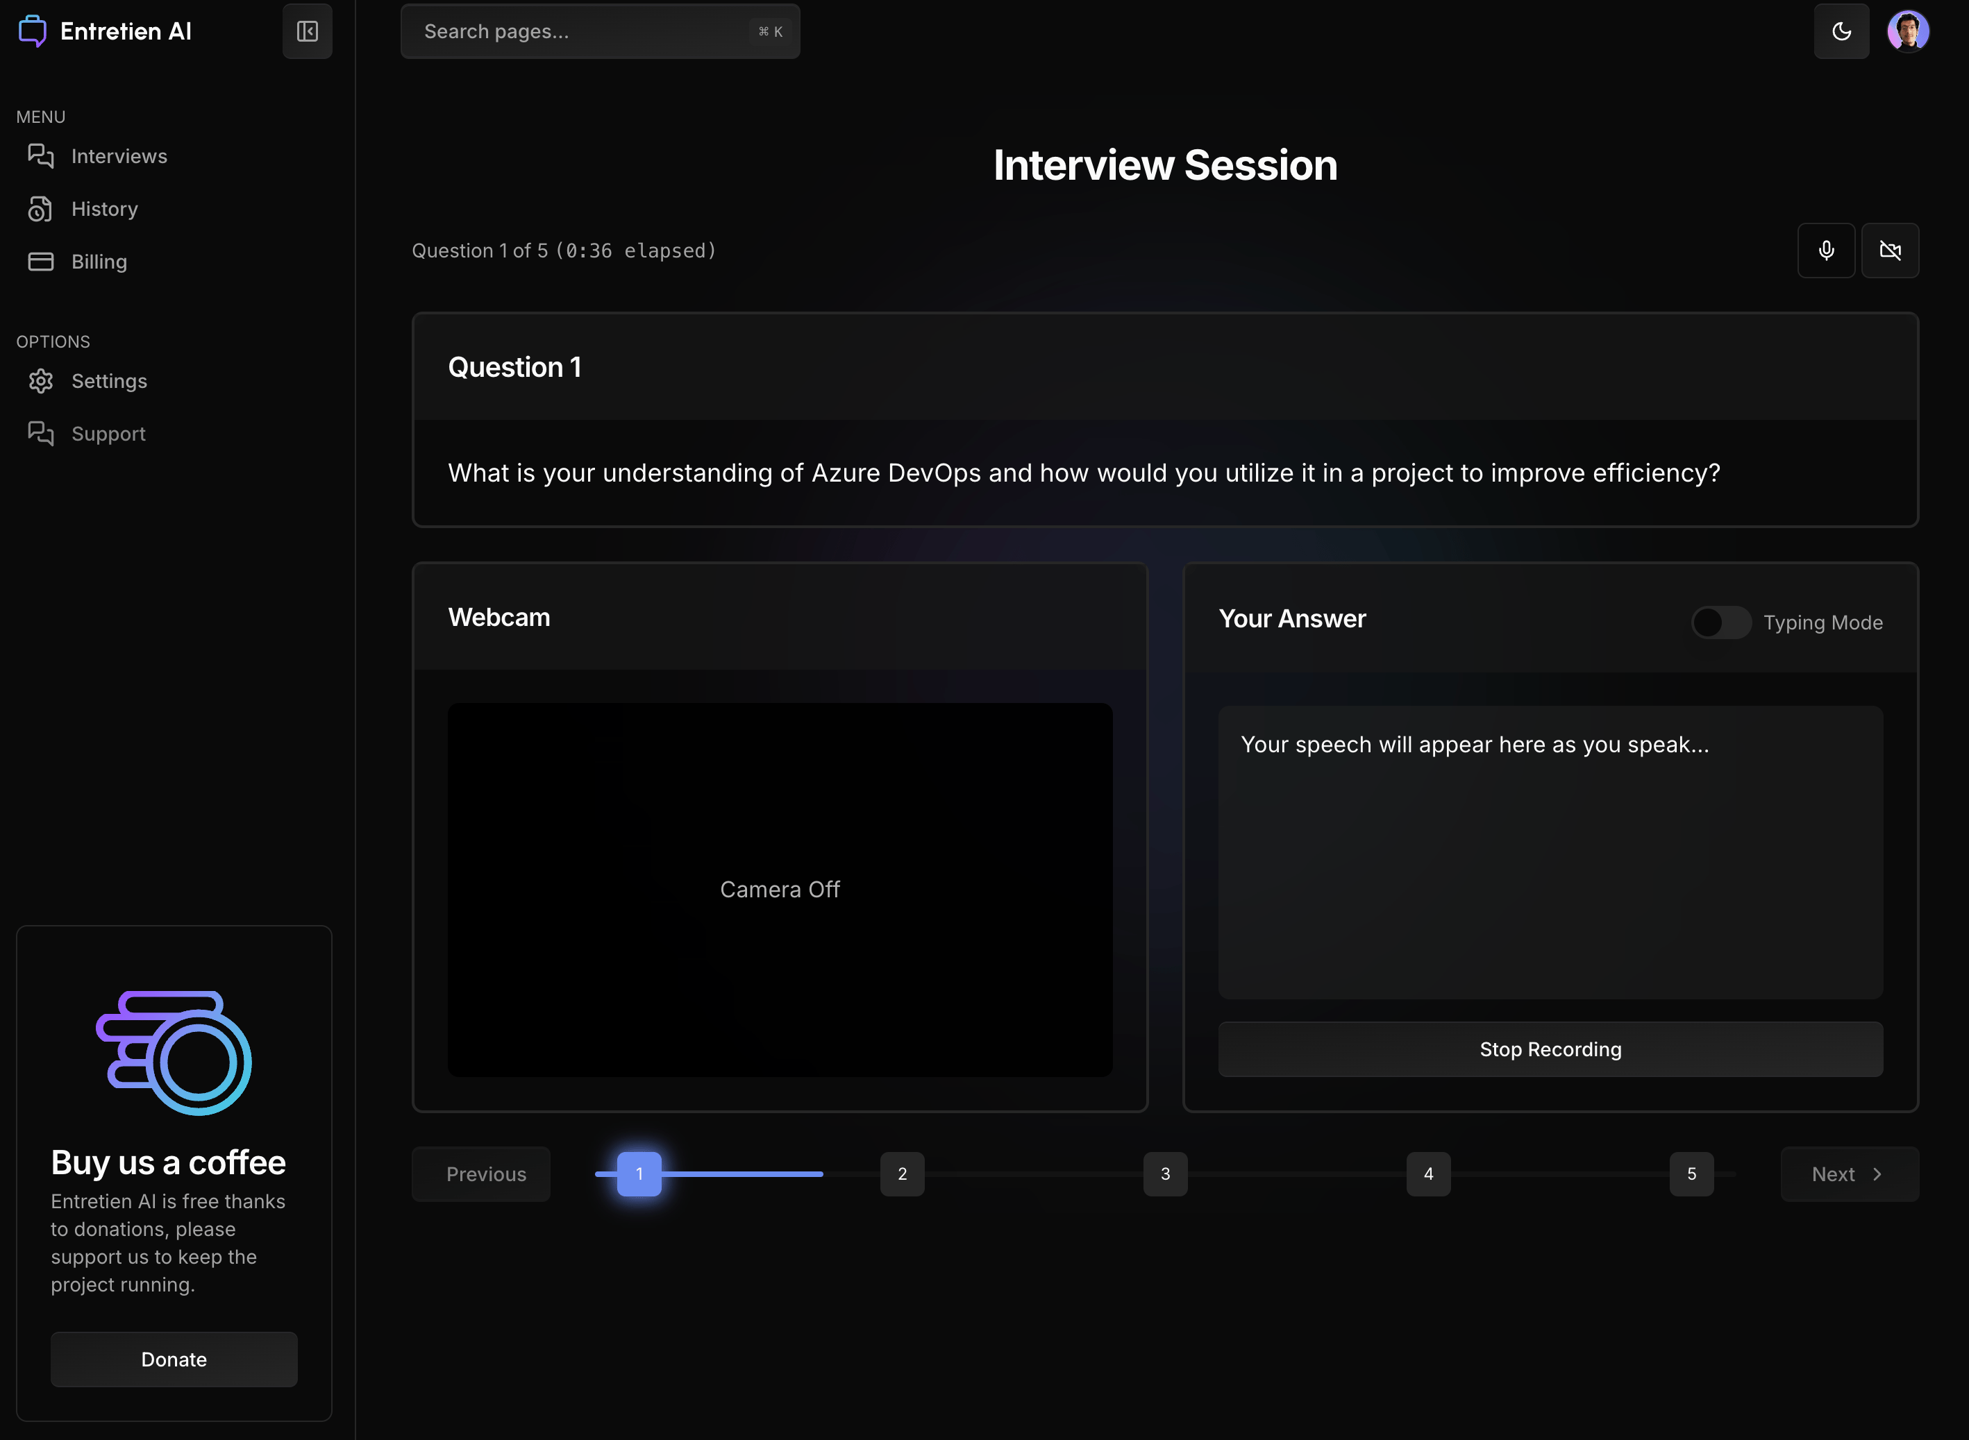Jump to question 5 step marker
Screen dimensions: 1969x1440
coord(1691,1174)
